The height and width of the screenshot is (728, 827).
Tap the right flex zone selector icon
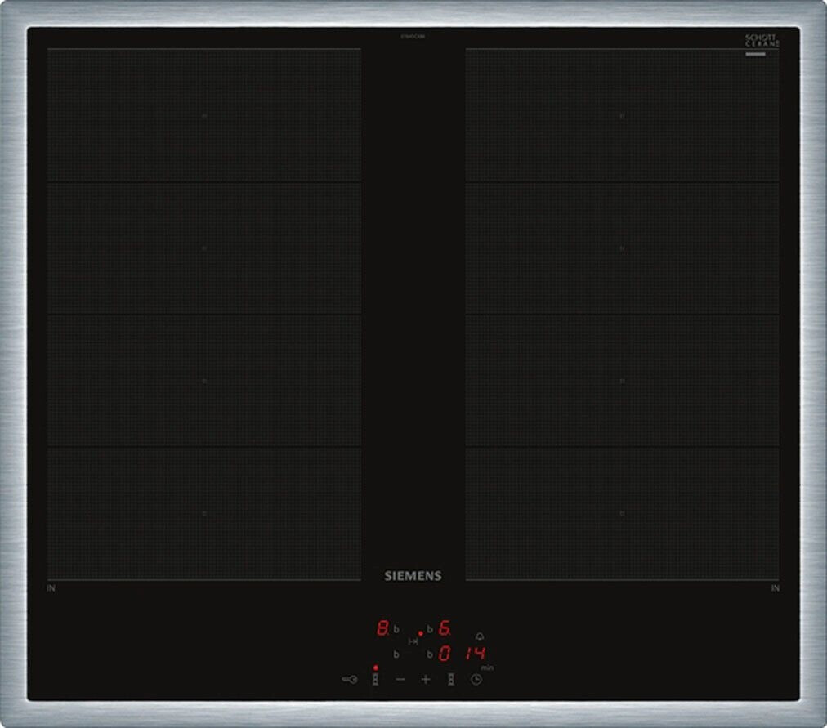pos(450,679)
